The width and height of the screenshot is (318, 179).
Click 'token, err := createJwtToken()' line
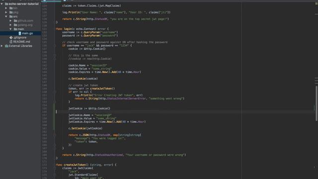pos(91,89)
